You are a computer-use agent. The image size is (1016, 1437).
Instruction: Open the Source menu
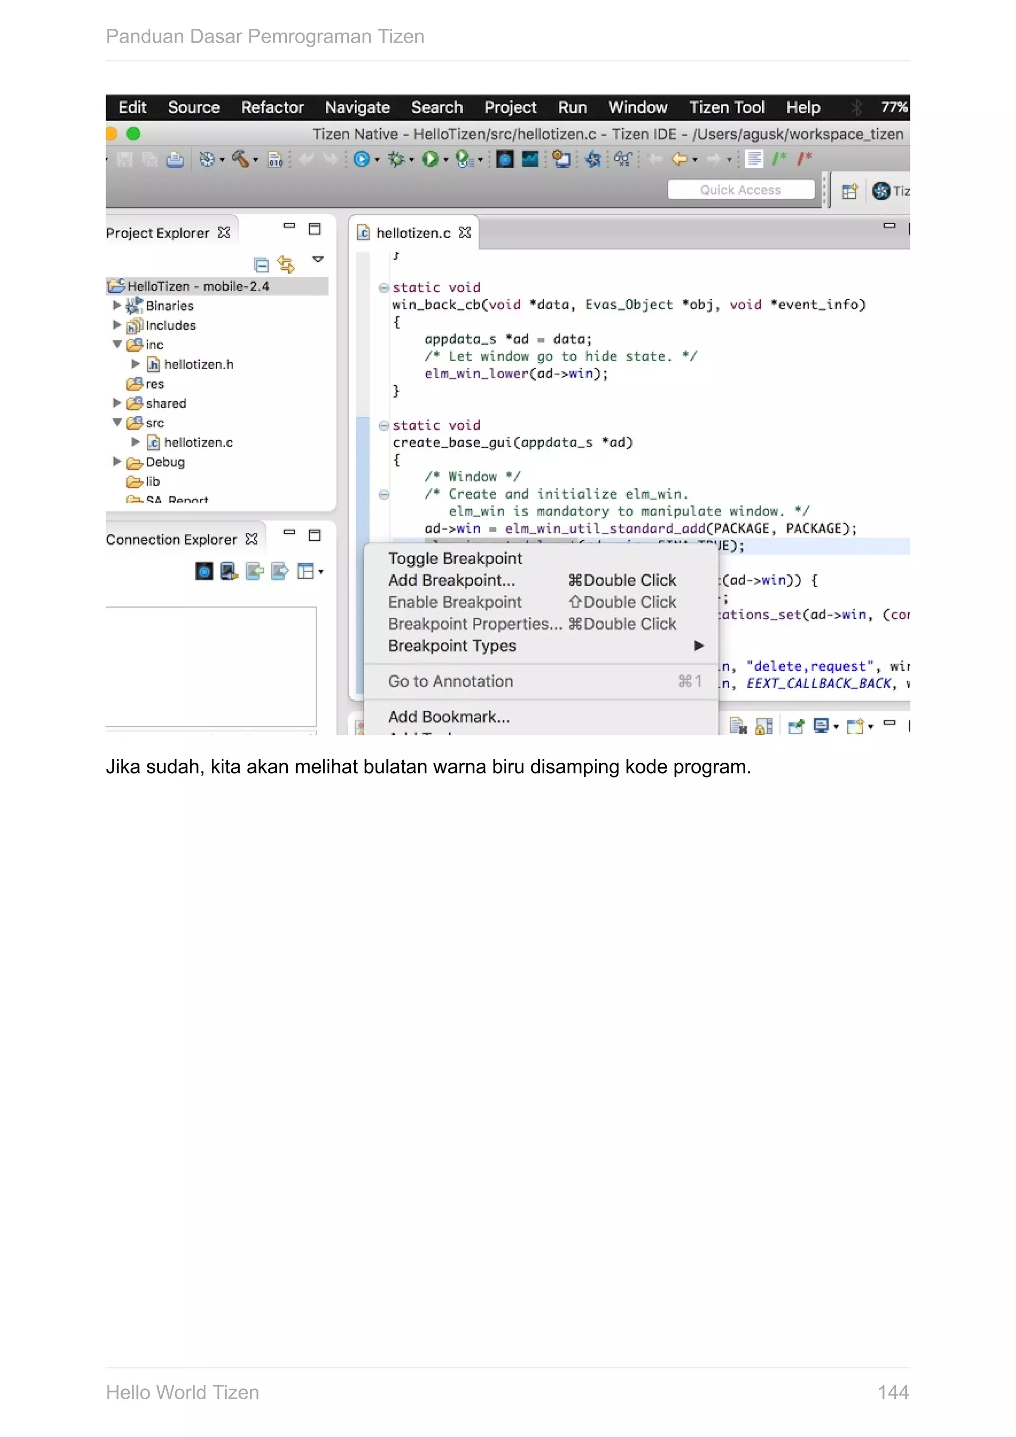194,107
